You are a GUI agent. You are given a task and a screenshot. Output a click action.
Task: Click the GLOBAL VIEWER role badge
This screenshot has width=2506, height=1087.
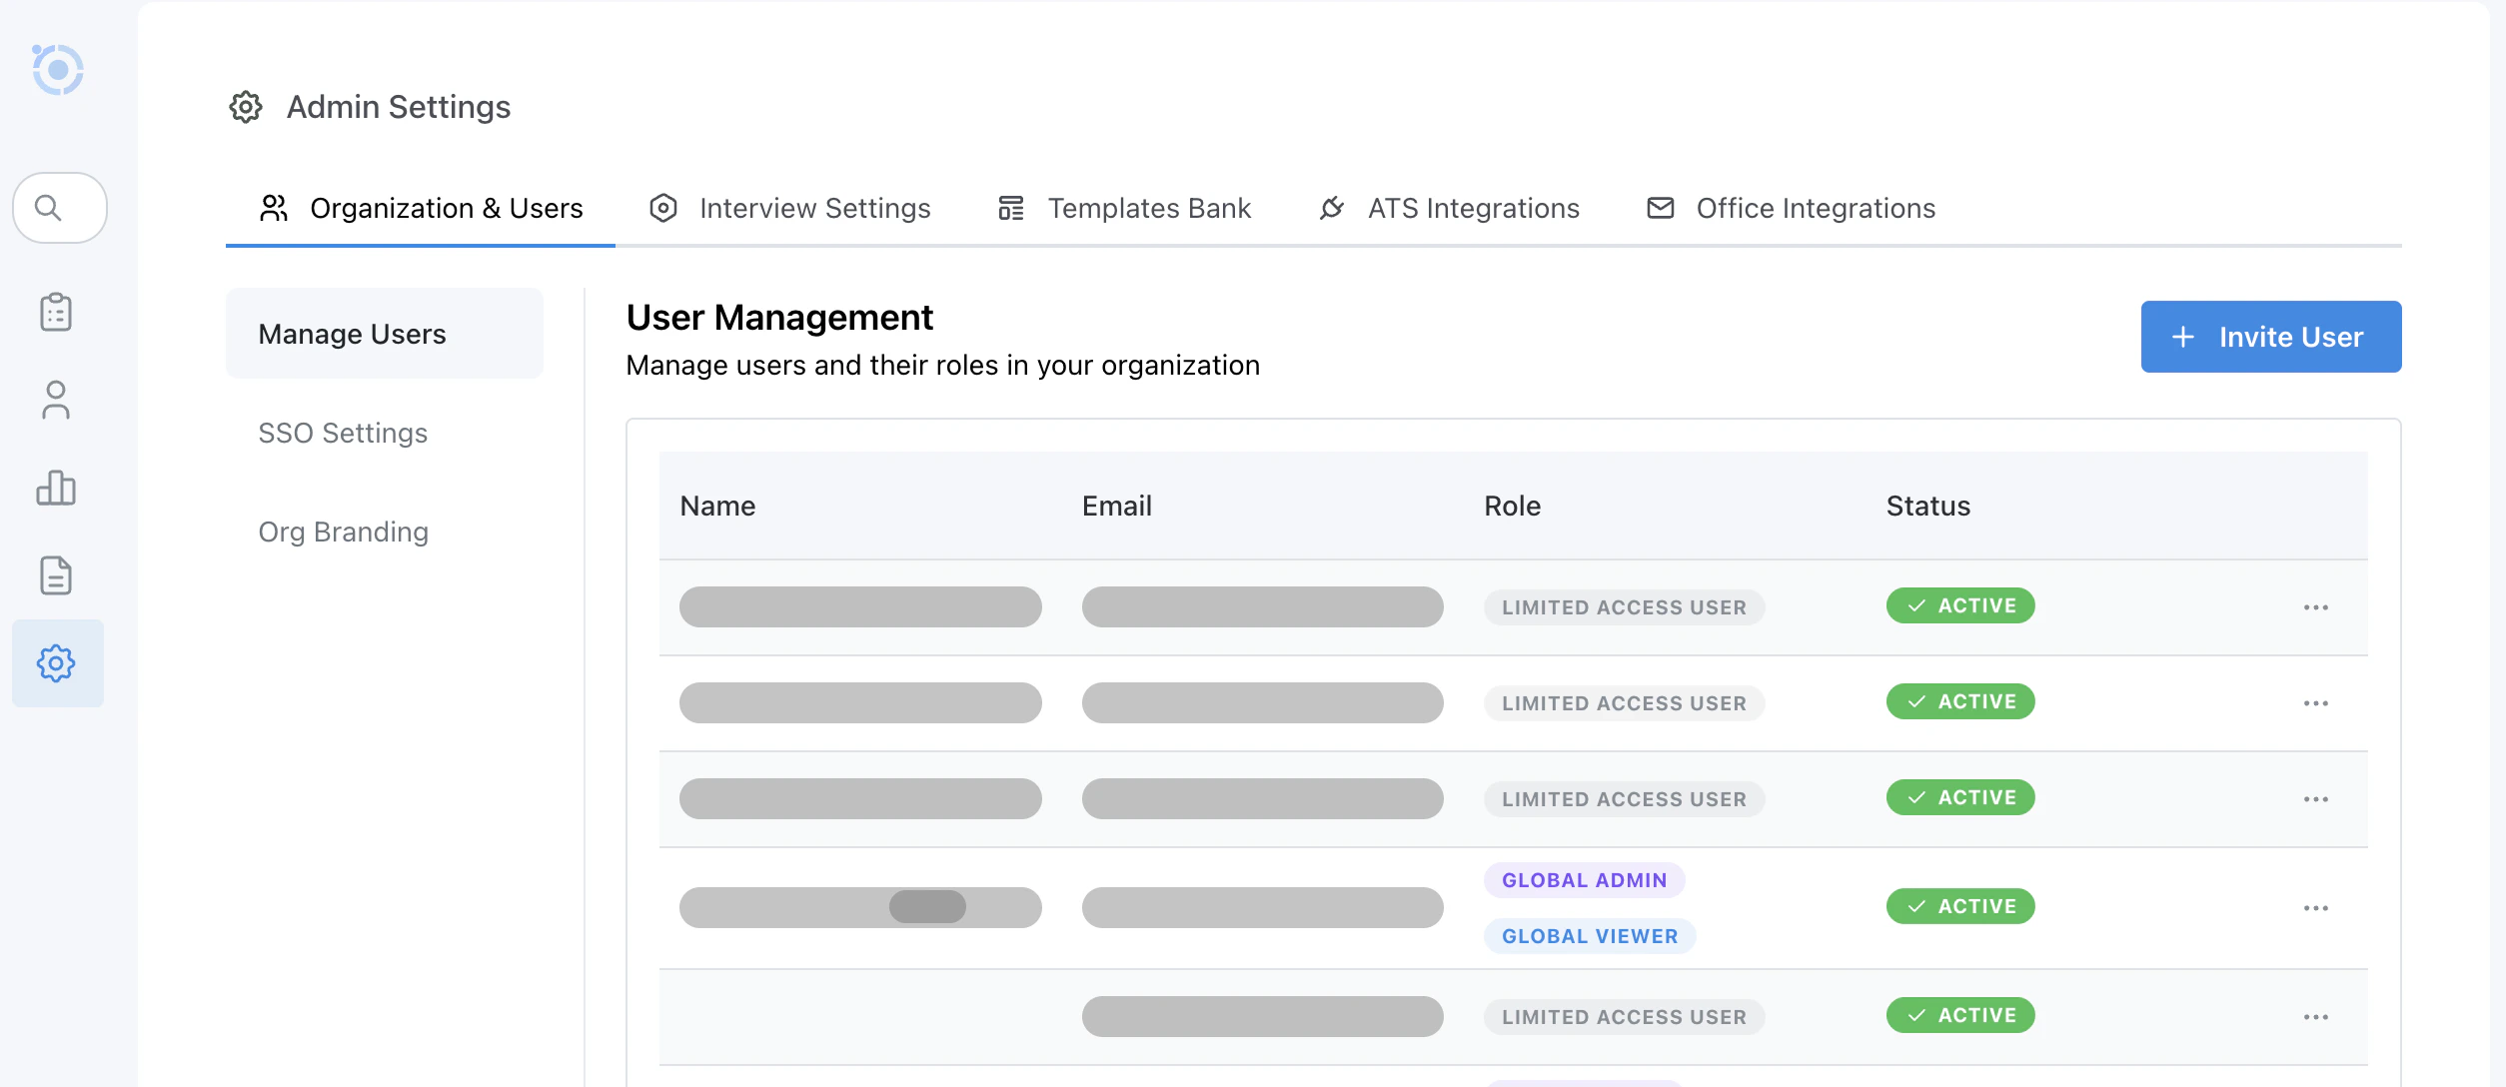[x=1589, y=936]
